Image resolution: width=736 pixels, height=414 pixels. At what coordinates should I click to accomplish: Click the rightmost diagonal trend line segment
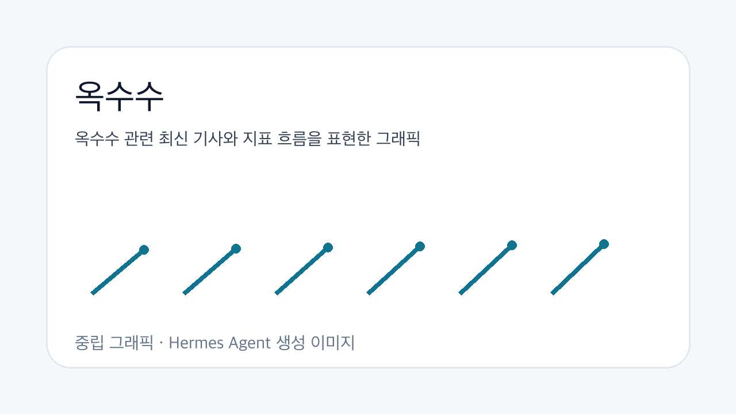pos(578,269)
